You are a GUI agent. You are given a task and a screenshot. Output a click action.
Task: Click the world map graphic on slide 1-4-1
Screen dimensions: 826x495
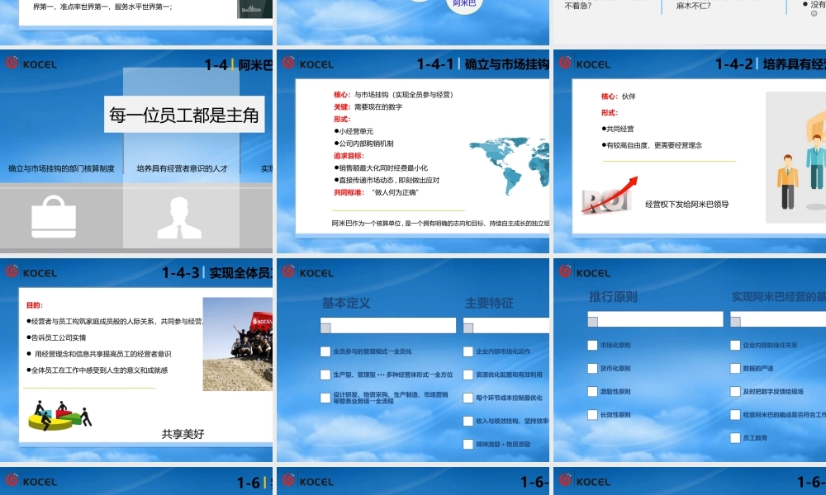[509, 165]
